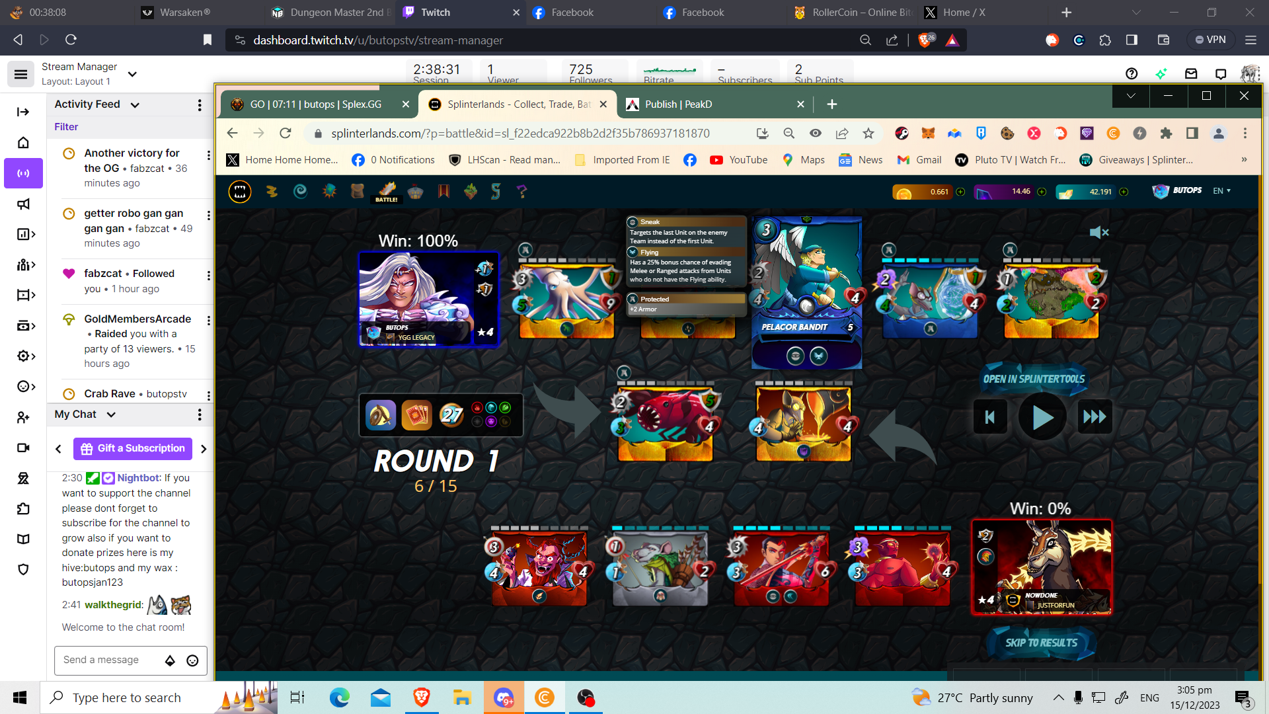Open options for fabzcat Followed activity

(208, 276)
